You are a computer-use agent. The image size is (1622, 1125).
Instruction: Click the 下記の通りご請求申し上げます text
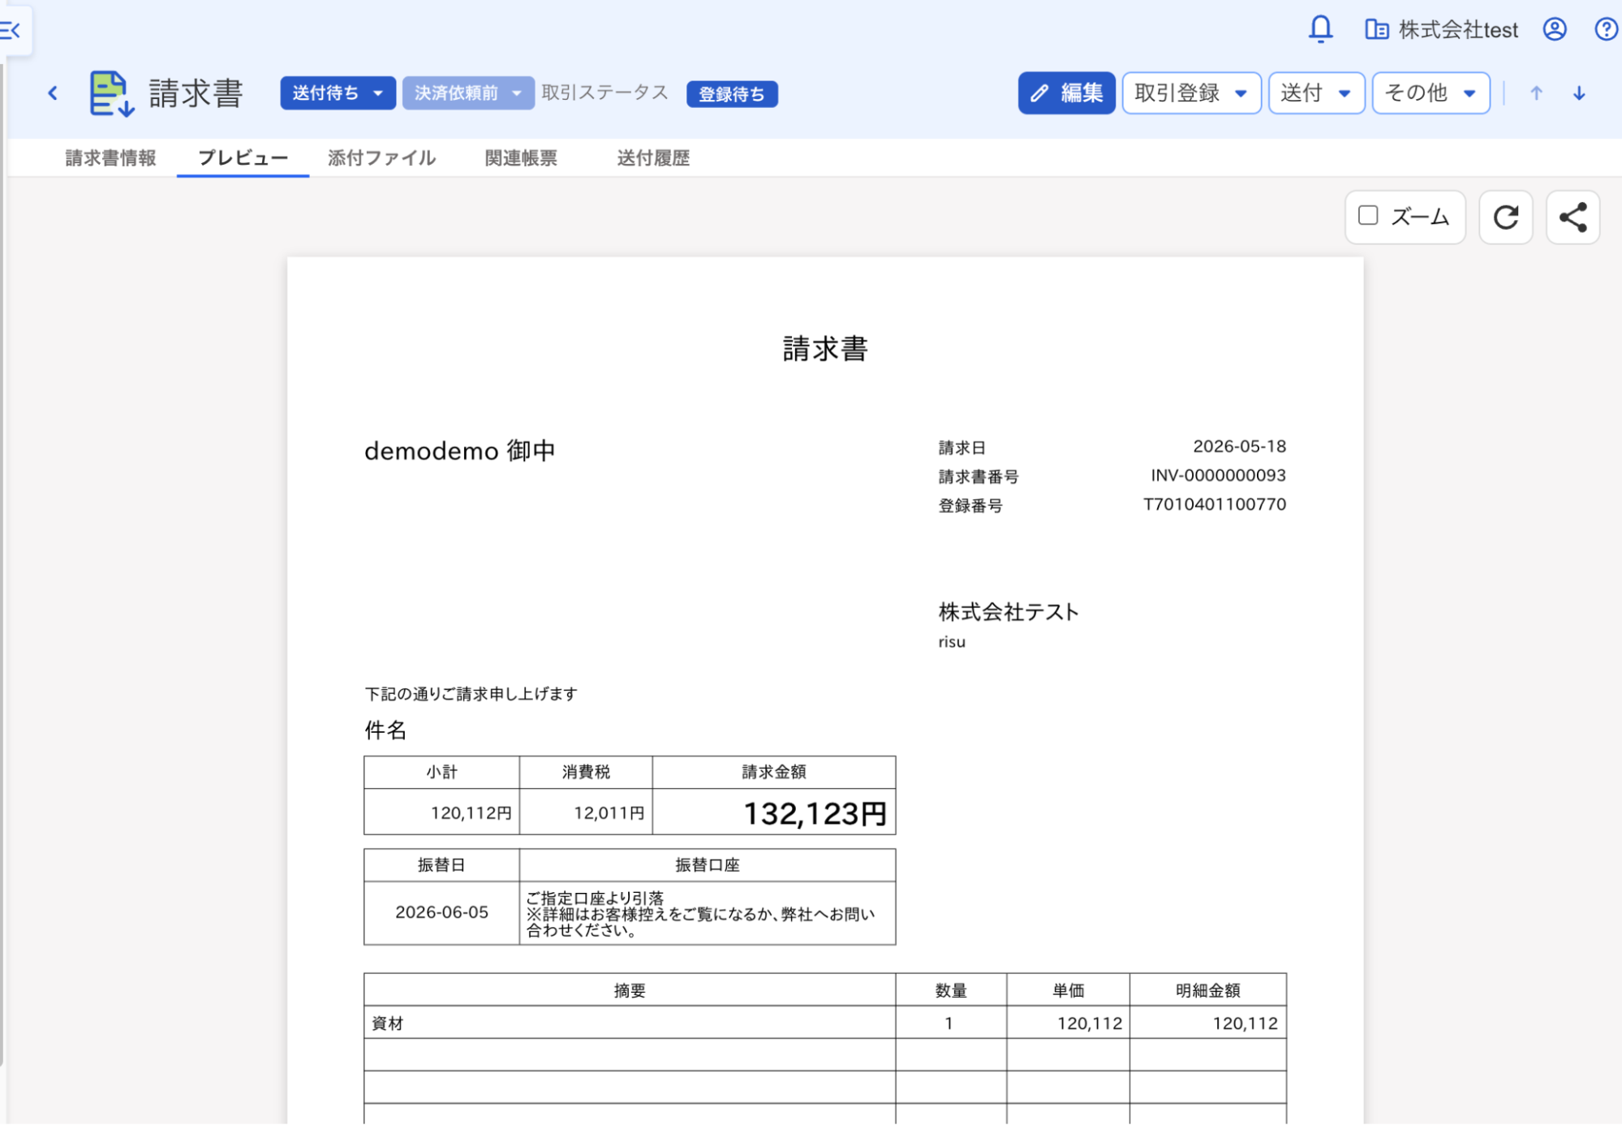coord(471,695)
